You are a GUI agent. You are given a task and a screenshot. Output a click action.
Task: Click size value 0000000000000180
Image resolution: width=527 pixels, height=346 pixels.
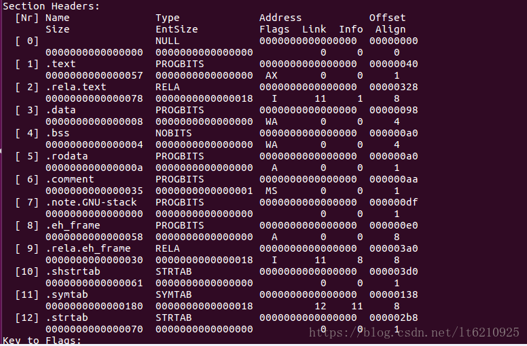point(94,306)
